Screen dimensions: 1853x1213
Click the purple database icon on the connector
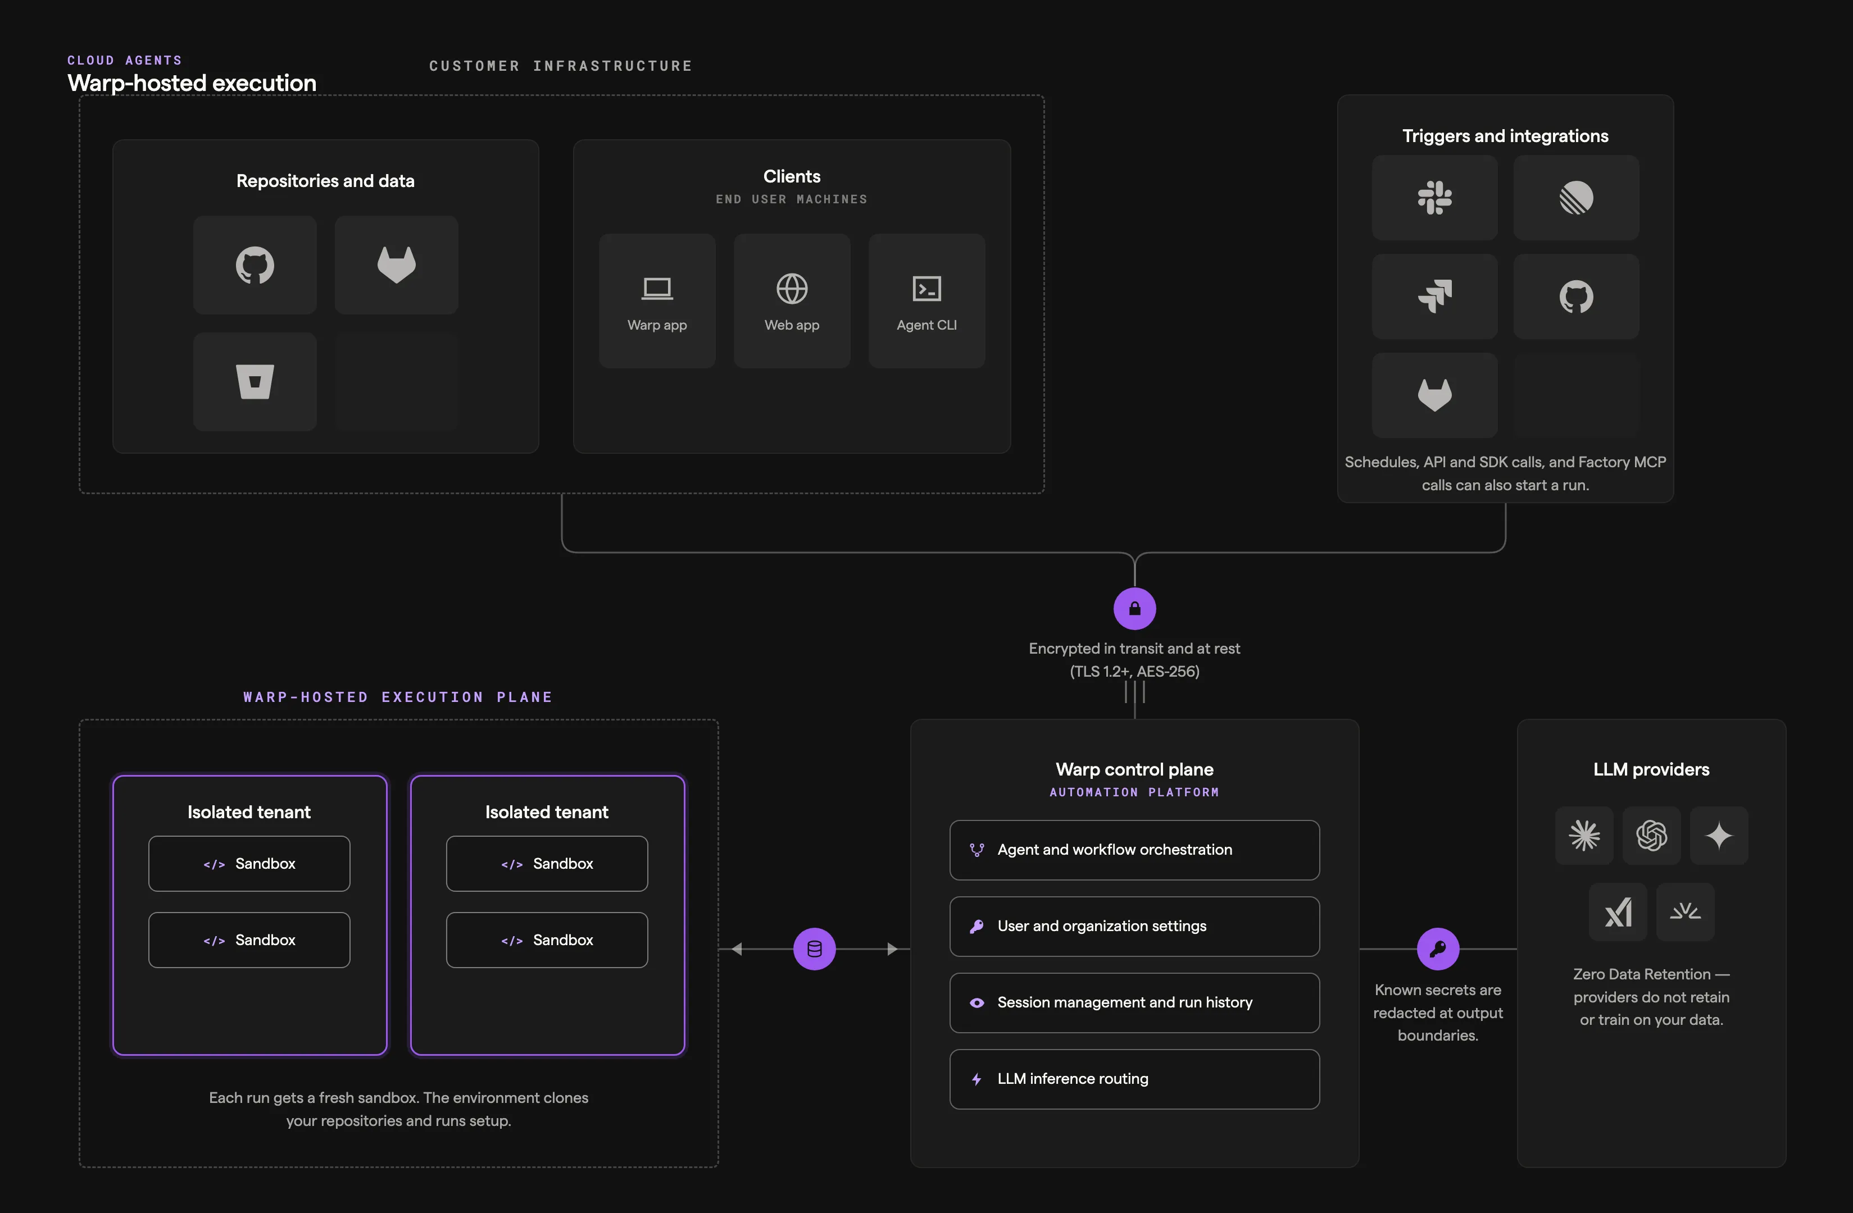814,948
